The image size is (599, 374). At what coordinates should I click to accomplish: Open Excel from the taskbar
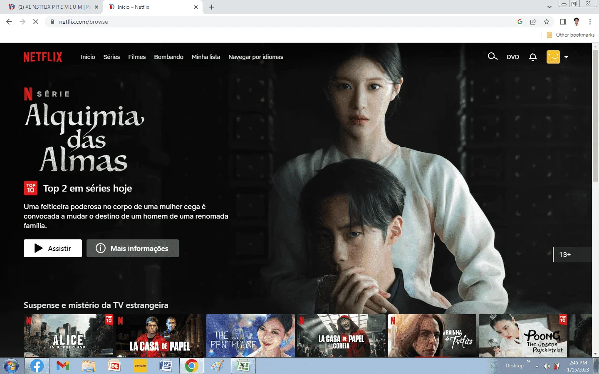coord(243,366)
